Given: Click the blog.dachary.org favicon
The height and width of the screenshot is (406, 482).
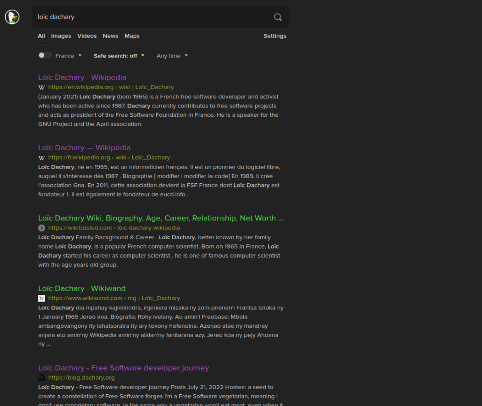Looking at the screenshot, I should (x=41, y=378).
